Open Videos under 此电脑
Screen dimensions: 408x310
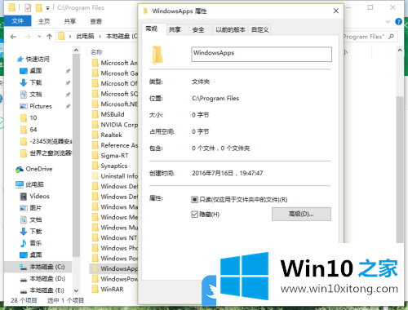point(39,196)
